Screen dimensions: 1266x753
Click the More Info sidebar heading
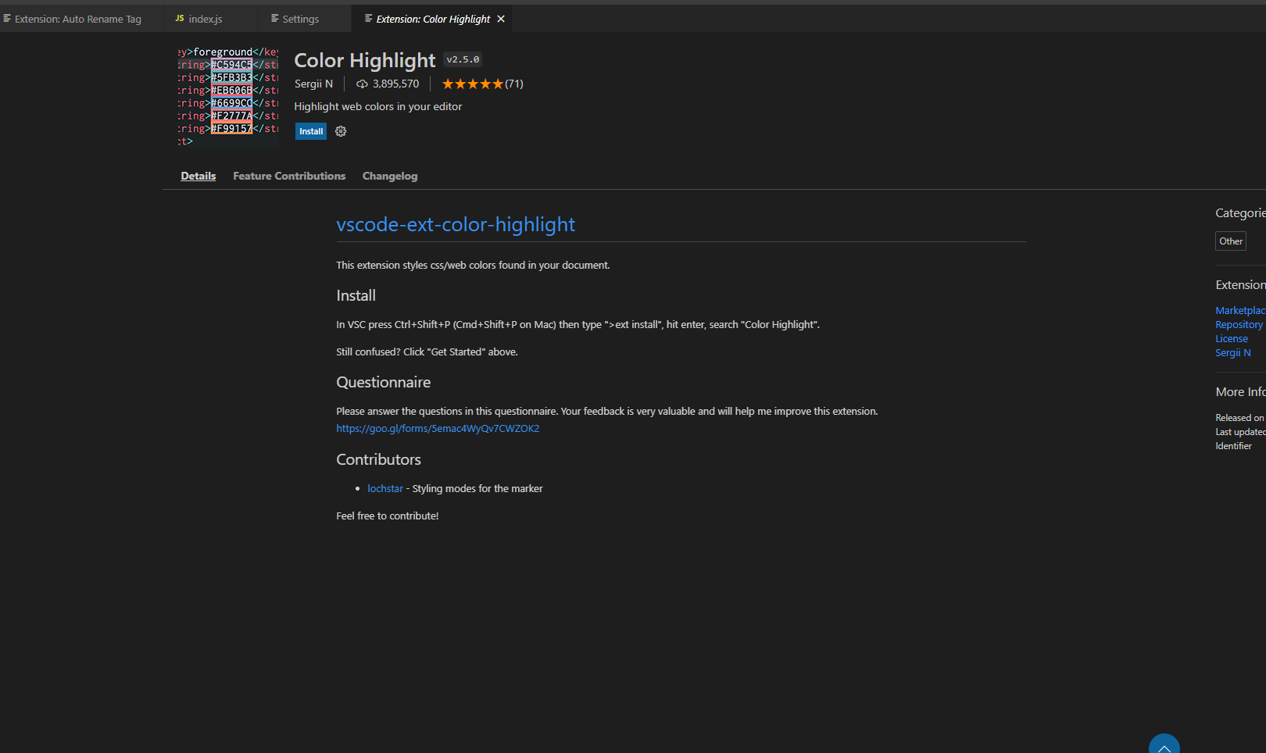click(x=1240, y=392)
